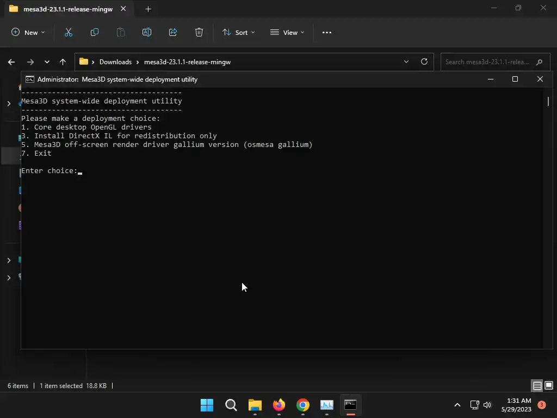This screenshot has height=418, width=557.
Task: Open the performance monitor taskbar app
Action: 327,405
